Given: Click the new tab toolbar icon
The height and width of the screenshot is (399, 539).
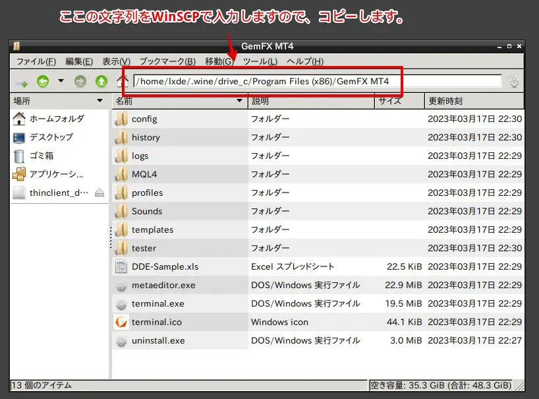Looking at the screenshot, I should click(22, 82).
